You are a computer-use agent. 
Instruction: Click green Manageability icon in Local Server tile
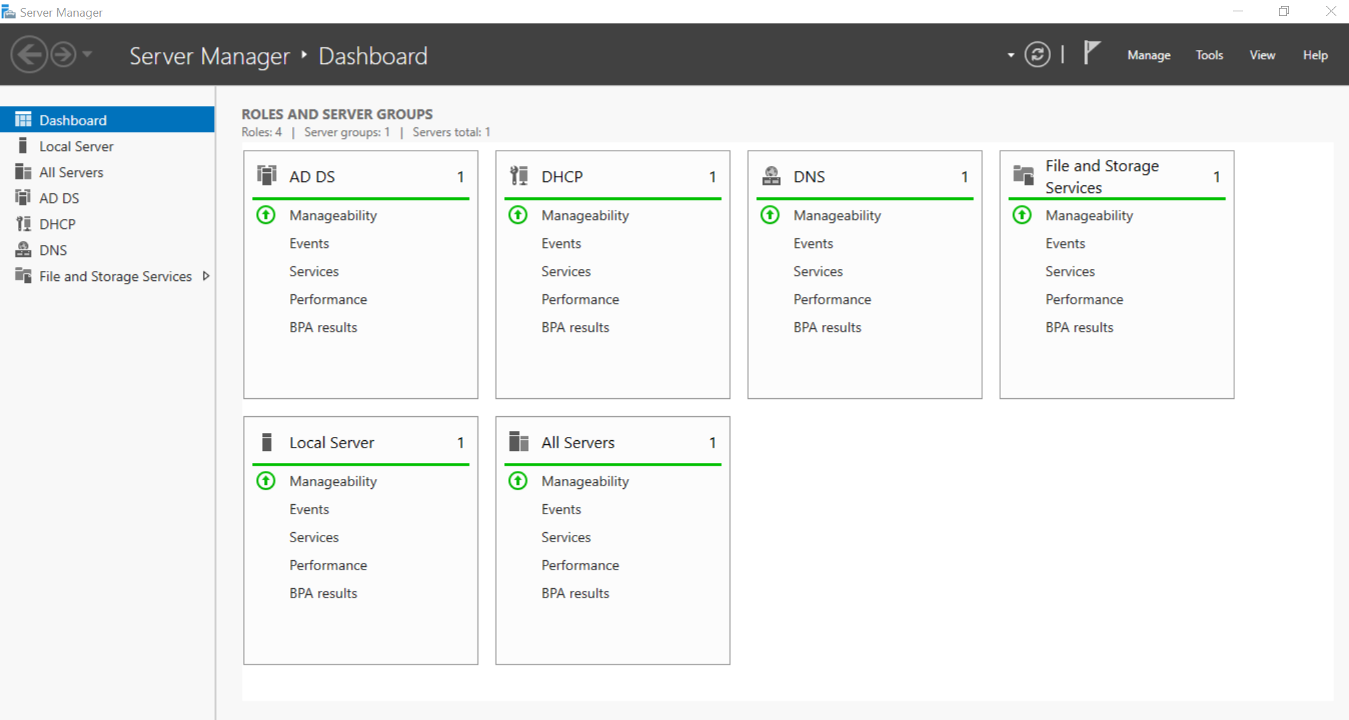[266, 481]
